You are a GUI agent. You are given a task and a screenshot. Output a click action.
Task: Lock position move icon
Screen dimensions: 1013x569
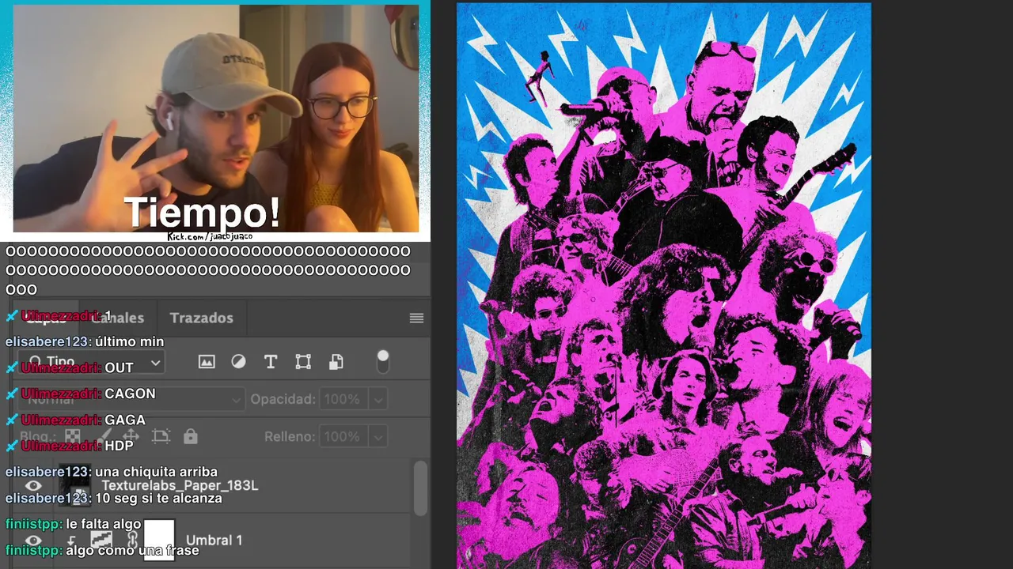point(131,436)
